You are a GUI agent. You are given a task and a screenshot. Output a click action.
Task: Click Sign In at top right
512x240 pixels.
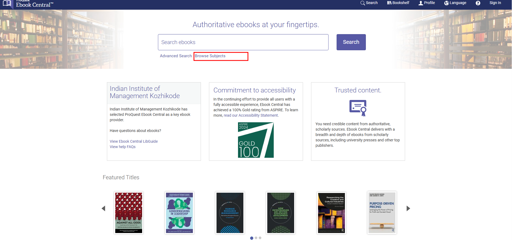click(x=495, y=3)
